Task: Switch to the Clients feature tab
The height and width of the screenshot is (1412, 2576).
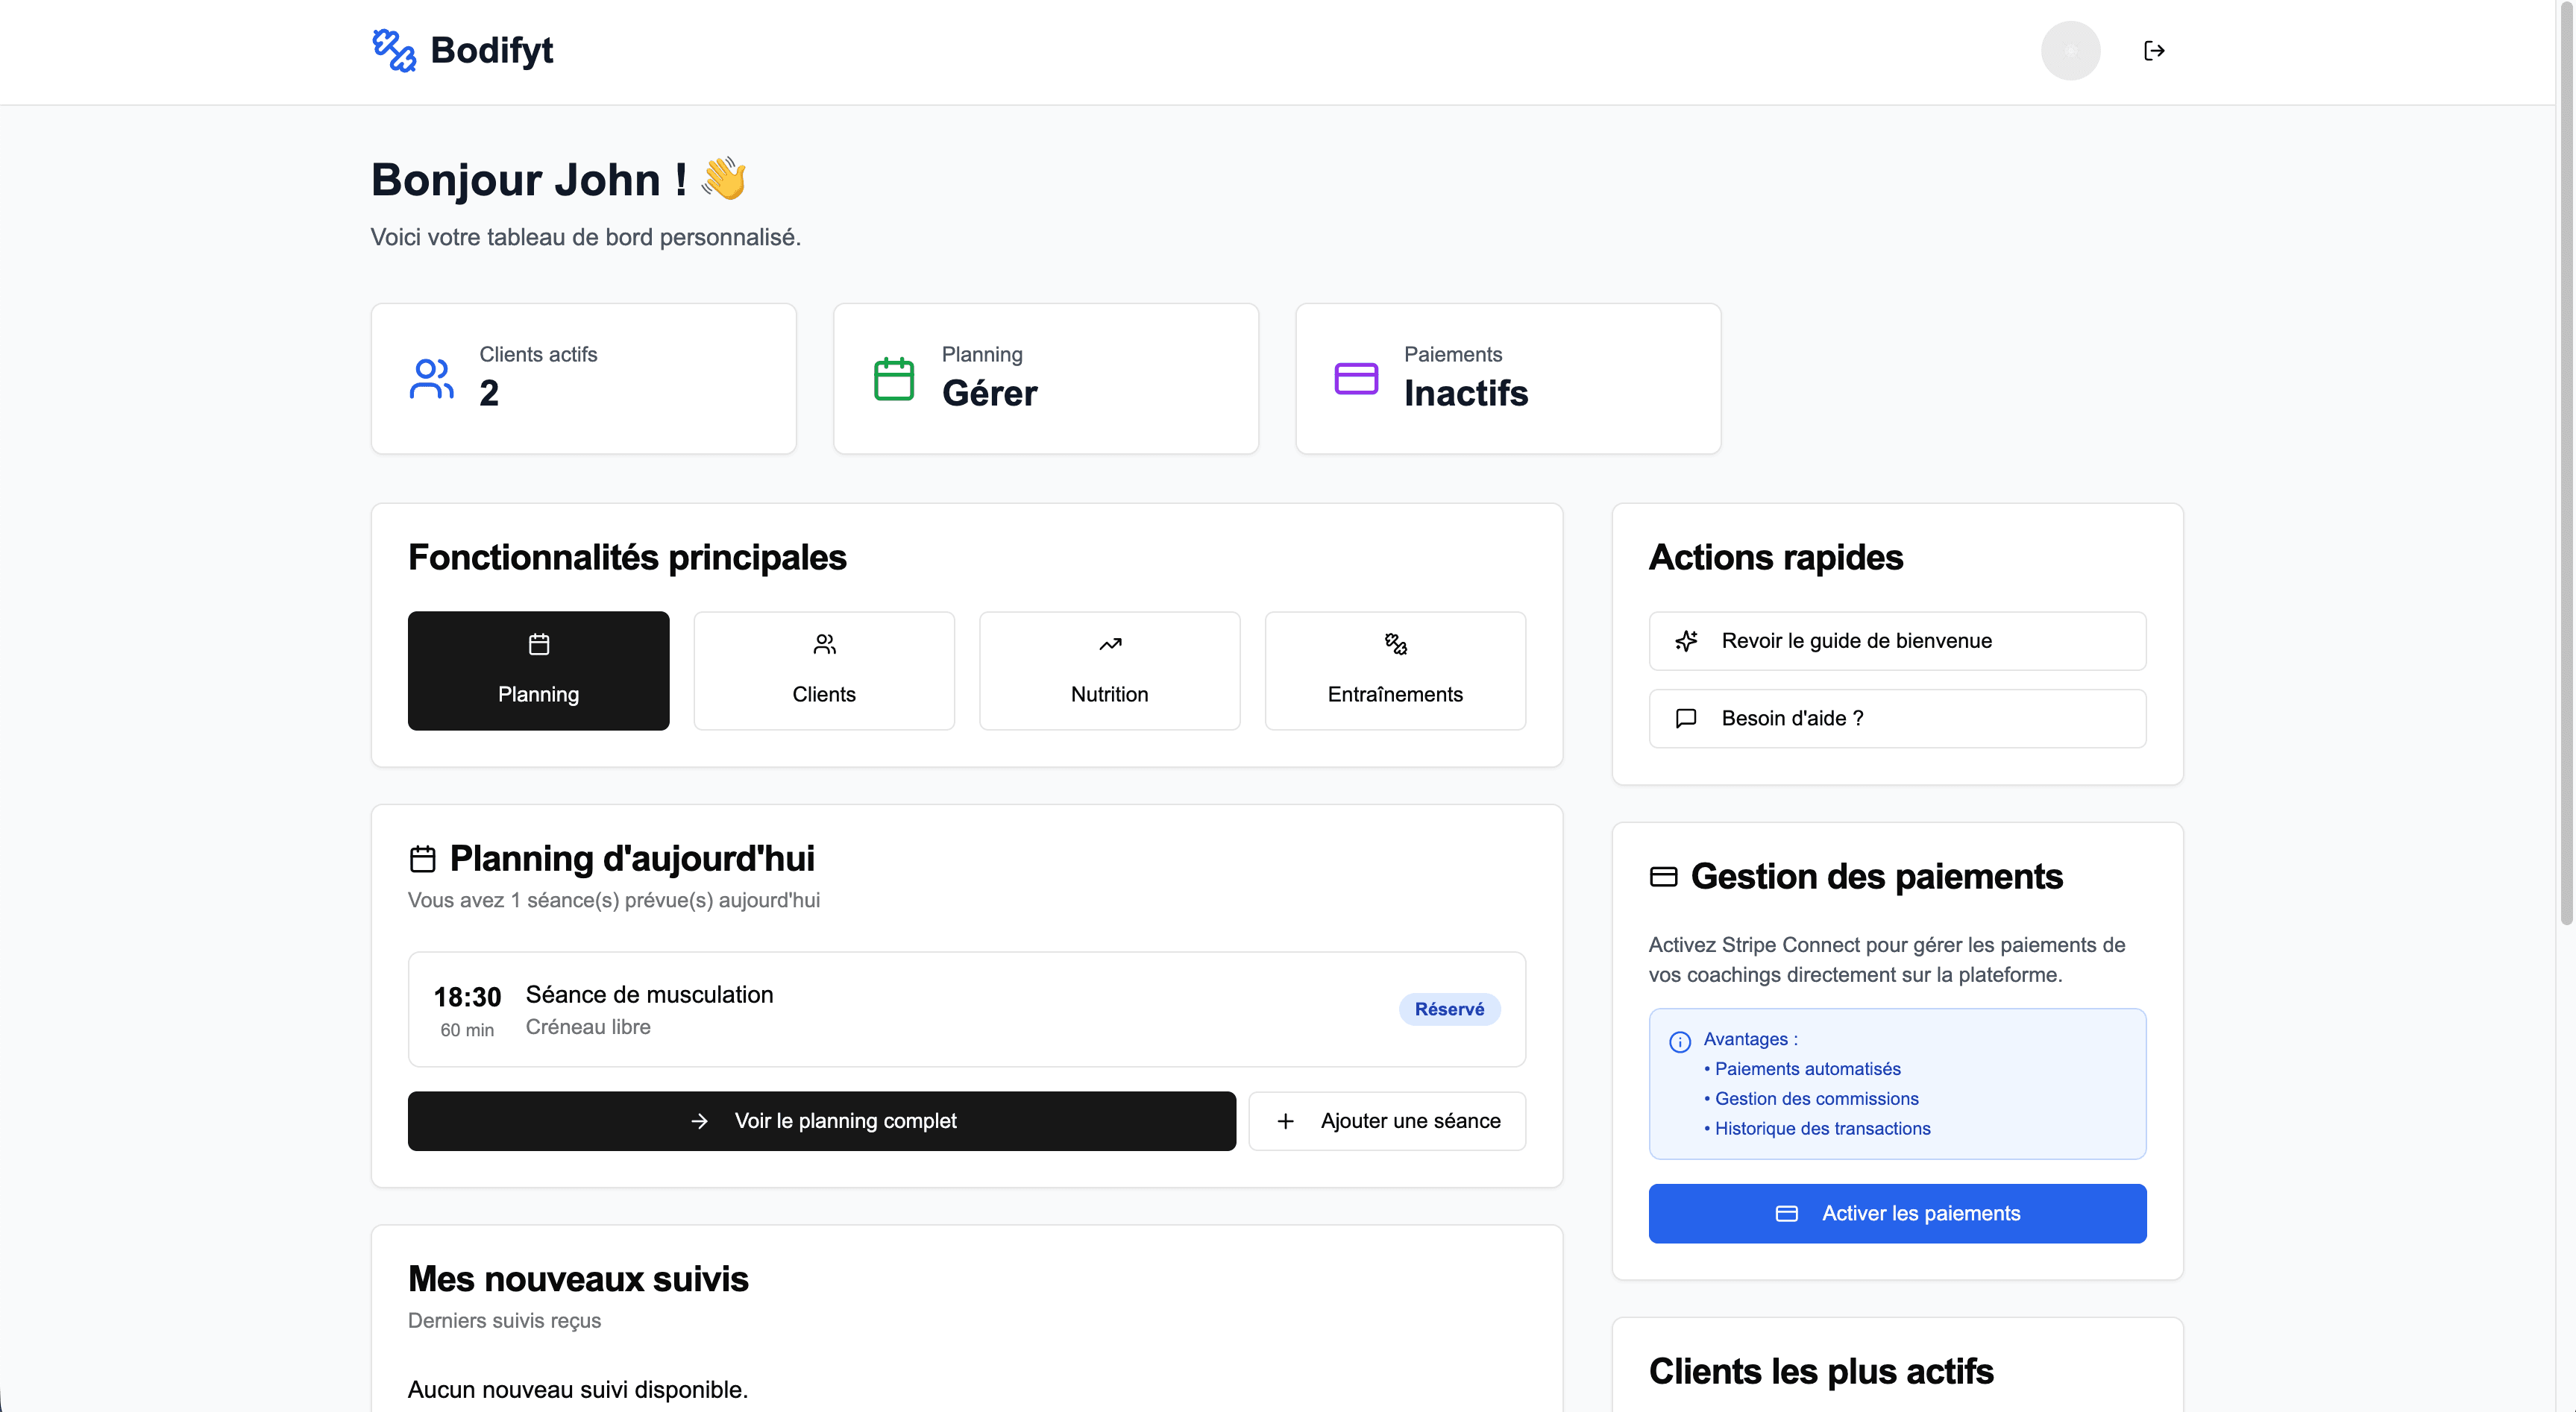Action: pyautogui.click(x=823, y=670)
